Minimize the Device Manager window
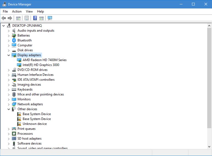 click(181, 4)
